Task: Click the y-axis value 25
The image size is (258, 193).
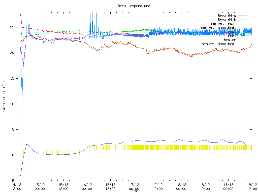Action: coord(12,27)
